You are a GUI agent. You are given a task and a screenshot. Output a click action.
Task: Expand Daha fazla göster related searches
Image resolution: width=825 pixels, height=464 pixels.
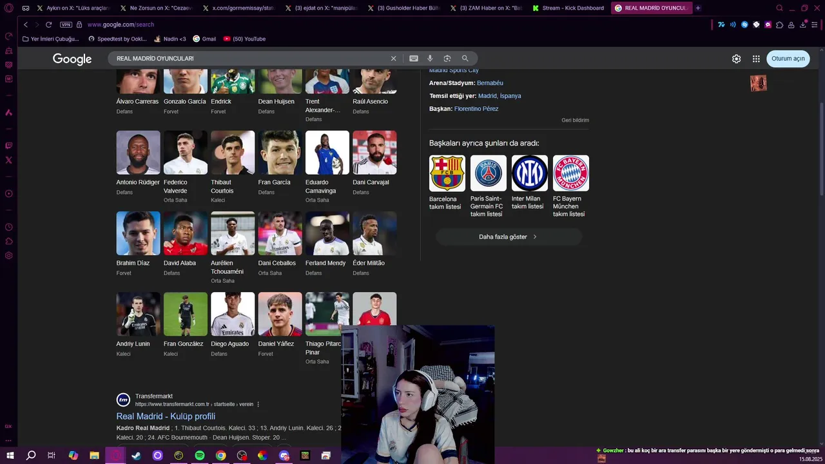coord(509,237)
